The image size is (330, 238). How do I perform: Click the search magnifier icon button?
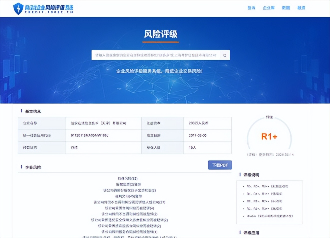coord(225,55)
